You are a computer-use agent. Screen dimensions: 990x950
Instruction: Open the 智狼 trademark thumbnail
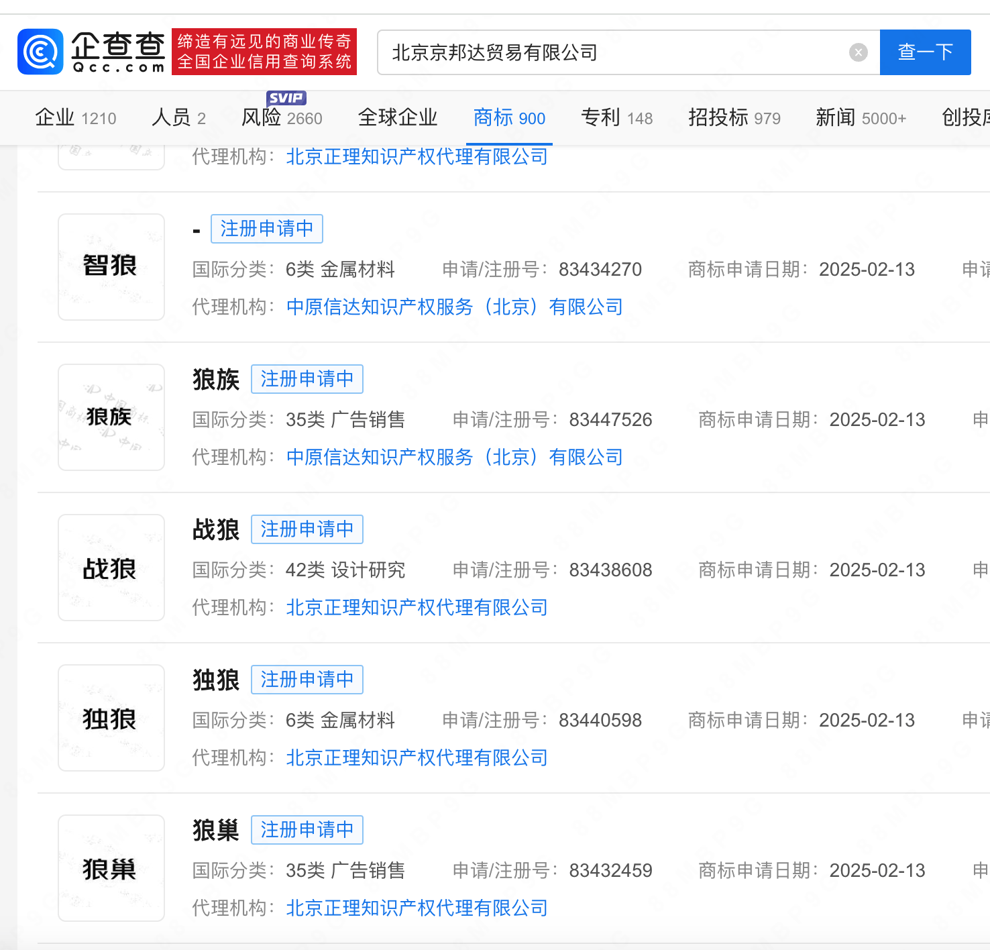[x=111, y=267]
